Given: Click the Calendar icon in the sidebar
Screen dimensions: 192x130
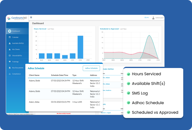Looking at the screenshot, I should coord(10,37).
